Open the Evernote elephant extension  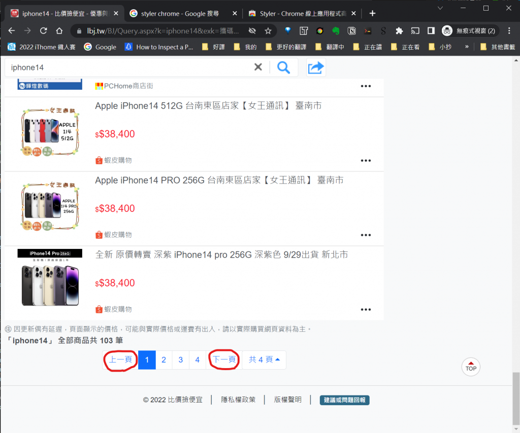coord(336,31)
